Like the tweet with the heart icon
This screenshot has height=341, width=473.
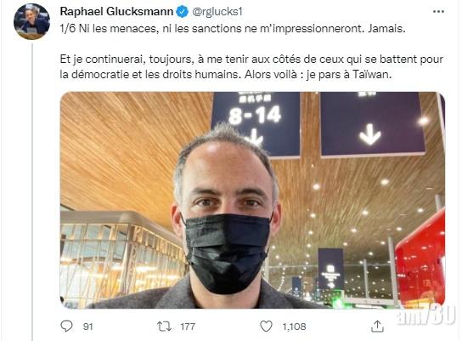pos(266,327)
